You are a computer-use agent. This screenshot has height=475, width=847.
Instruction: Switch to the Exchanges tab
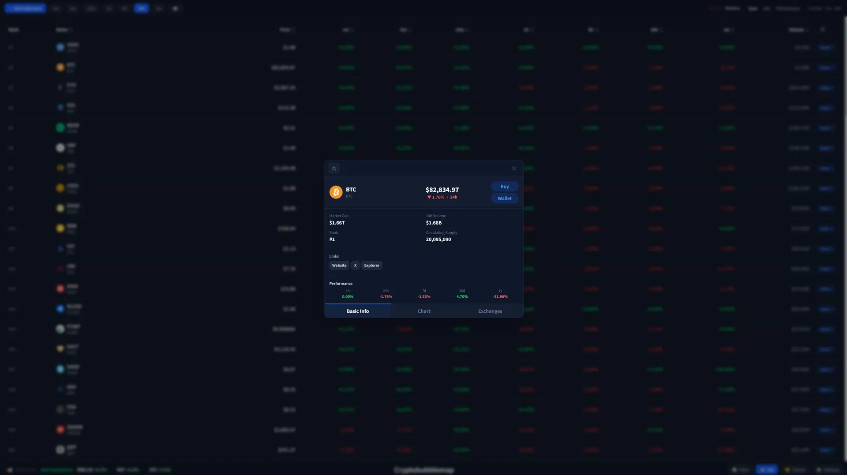490,311
